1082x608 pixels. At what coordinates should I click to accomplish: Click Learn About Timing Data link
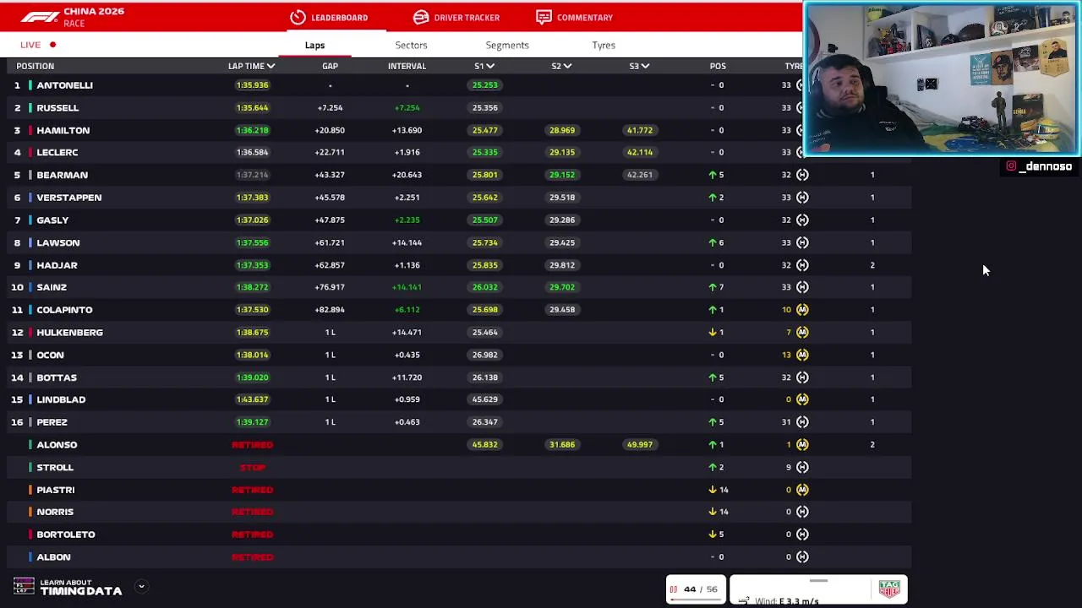click(81, 587)
